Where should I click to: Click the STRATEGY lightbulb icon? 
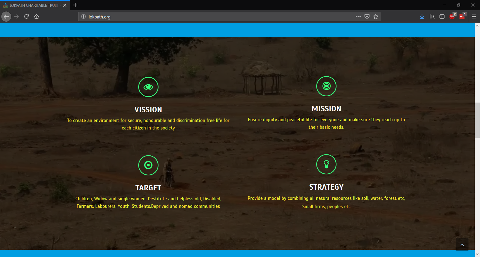coord(326,164)
